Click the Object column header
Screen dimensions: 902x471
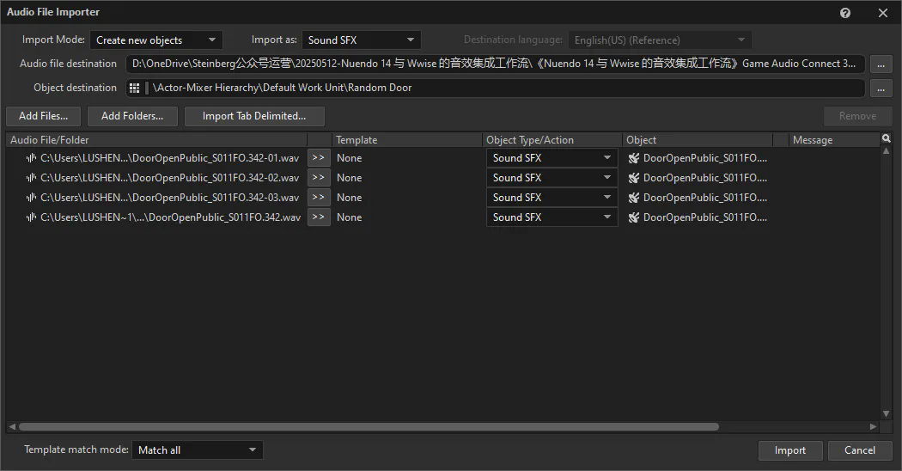698,140
